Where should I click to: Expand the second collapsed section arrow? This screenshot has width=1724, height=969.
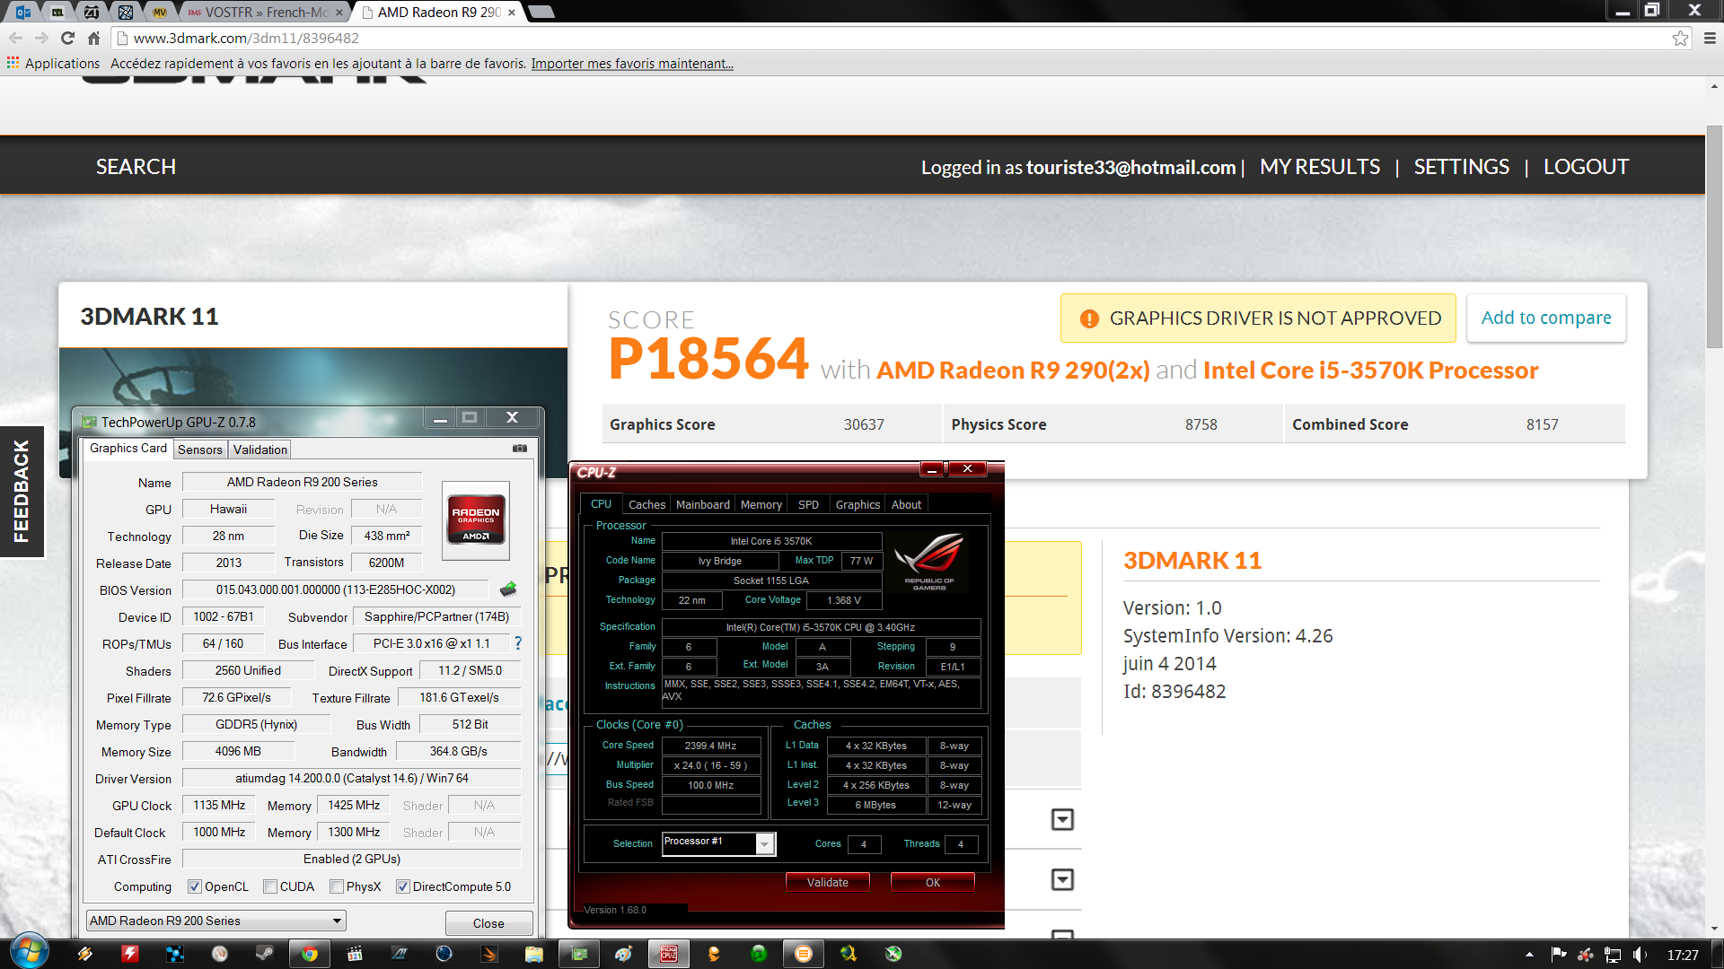(1062, 879)
